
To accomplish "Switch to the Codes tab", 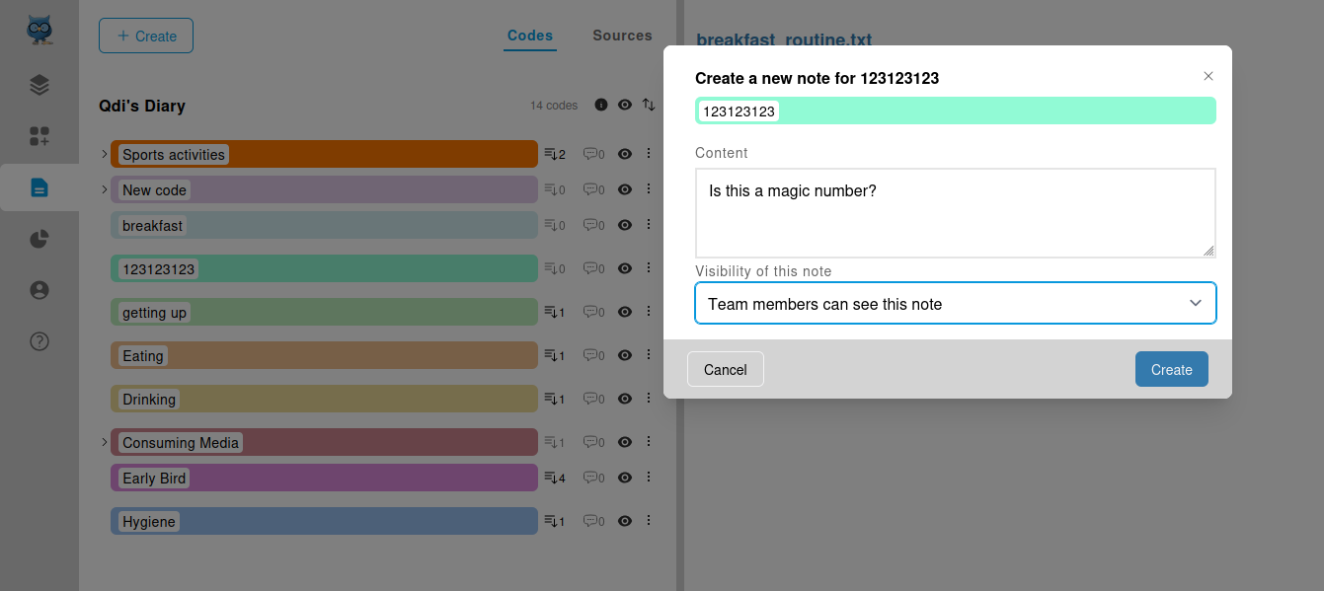I will point(530,36).
